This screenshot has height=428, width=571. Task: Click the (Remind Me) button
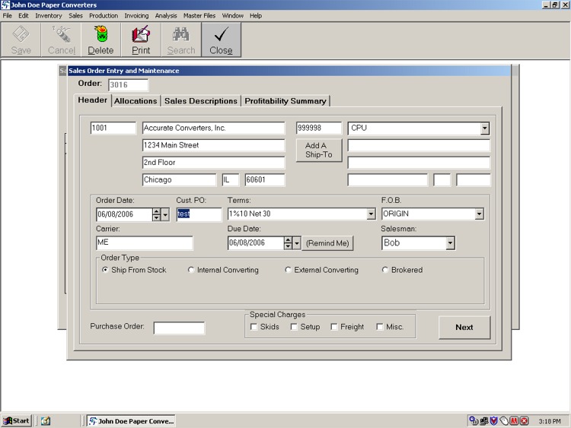pyautogui.click(x=327, y=243)
